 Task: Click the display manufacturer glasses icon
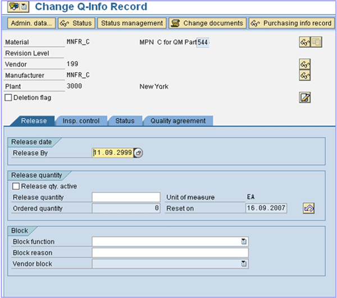coord(305,75)
